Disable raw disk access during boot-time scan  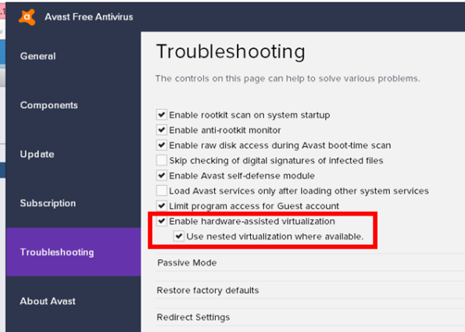pos(161,145)
